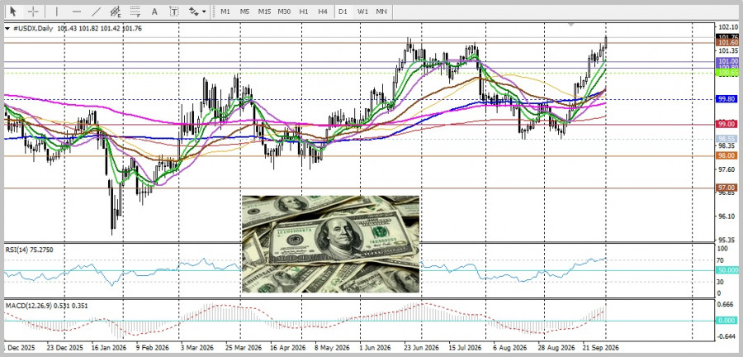
Task: Click the arrows objects icon
Action: tap(194, 12)
